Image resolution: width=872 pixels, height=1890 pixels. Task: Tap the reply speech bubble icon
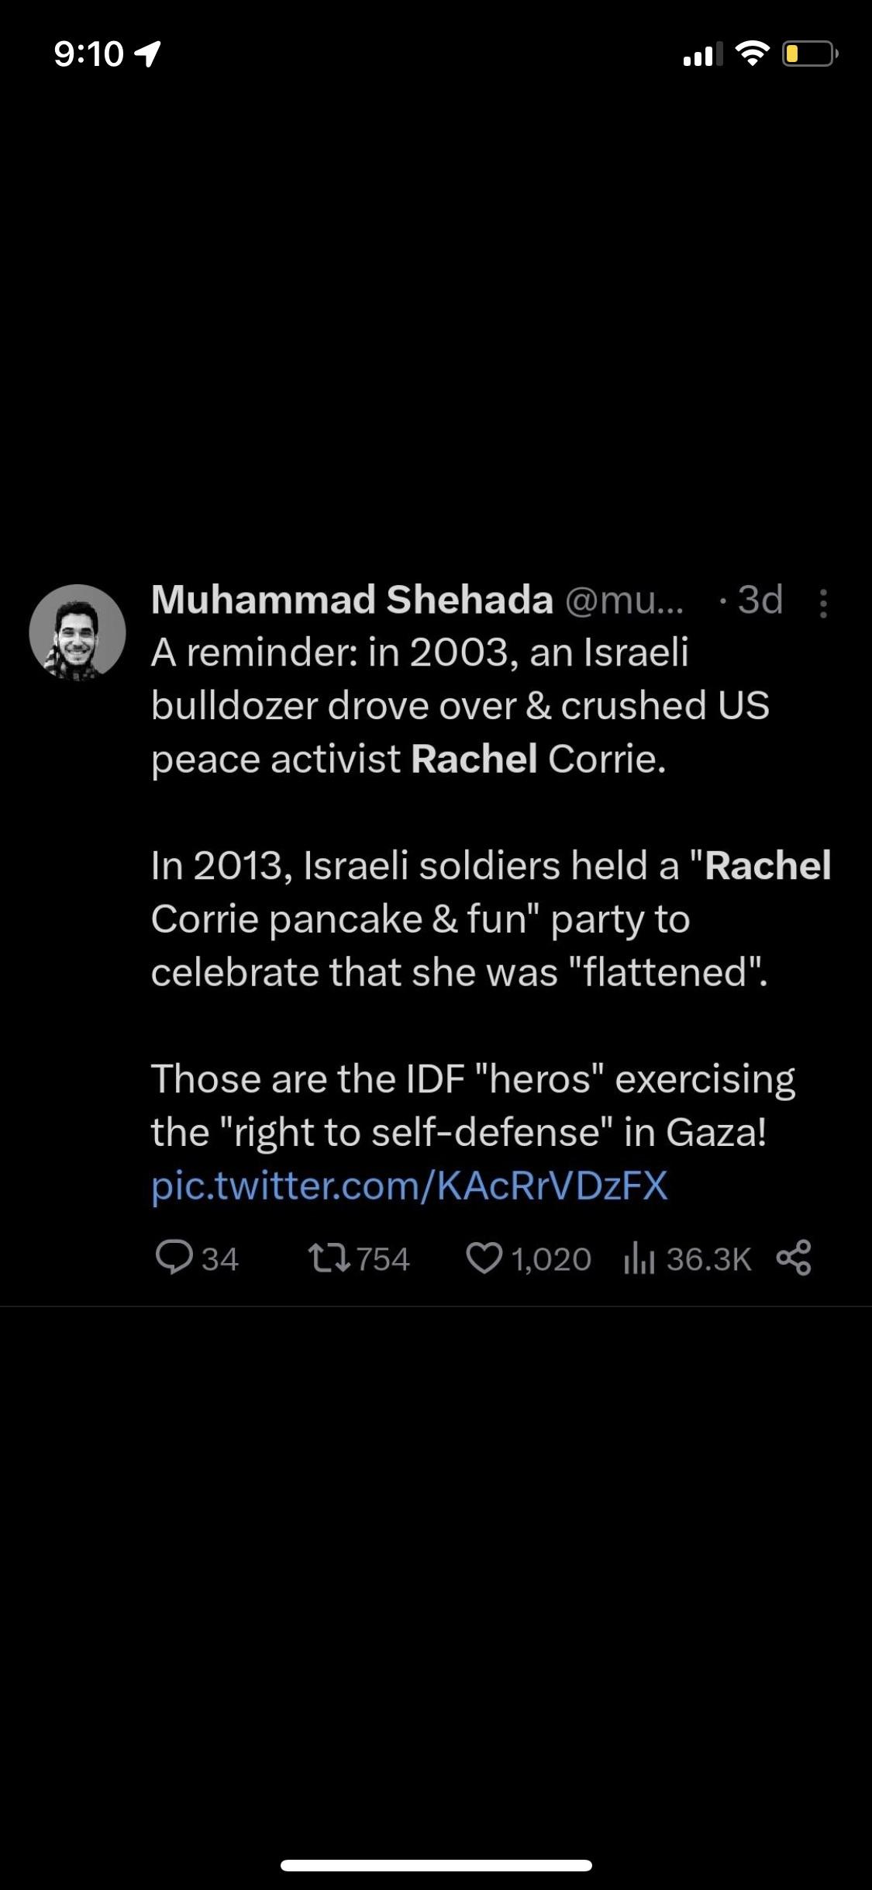click(174, 1258)
